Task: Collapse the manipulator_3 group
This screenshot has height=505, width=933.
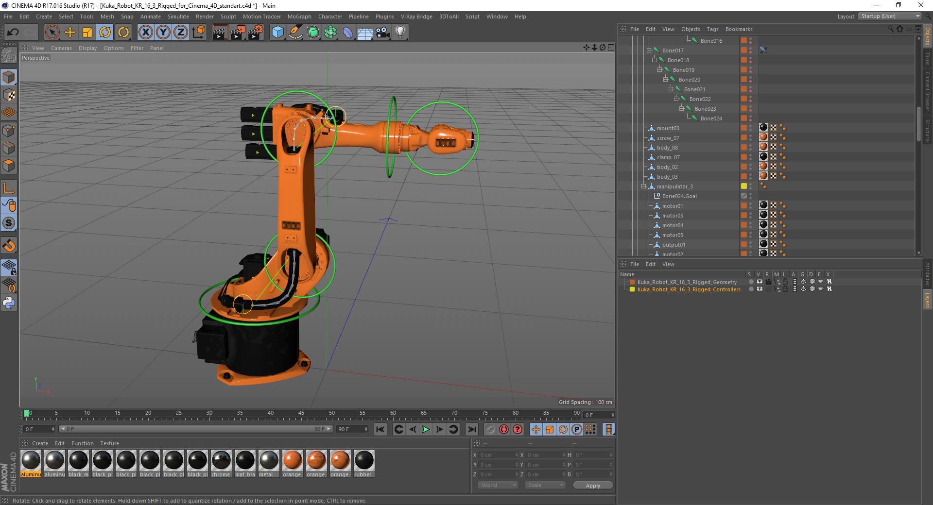Action: pos(643,186)
